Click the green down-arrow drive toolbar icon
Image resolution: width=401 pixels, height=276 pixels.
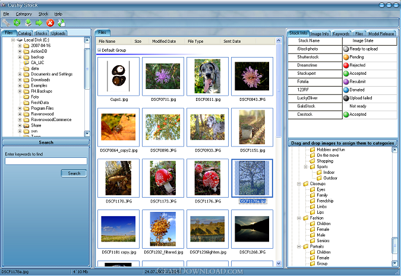(28, 23)
